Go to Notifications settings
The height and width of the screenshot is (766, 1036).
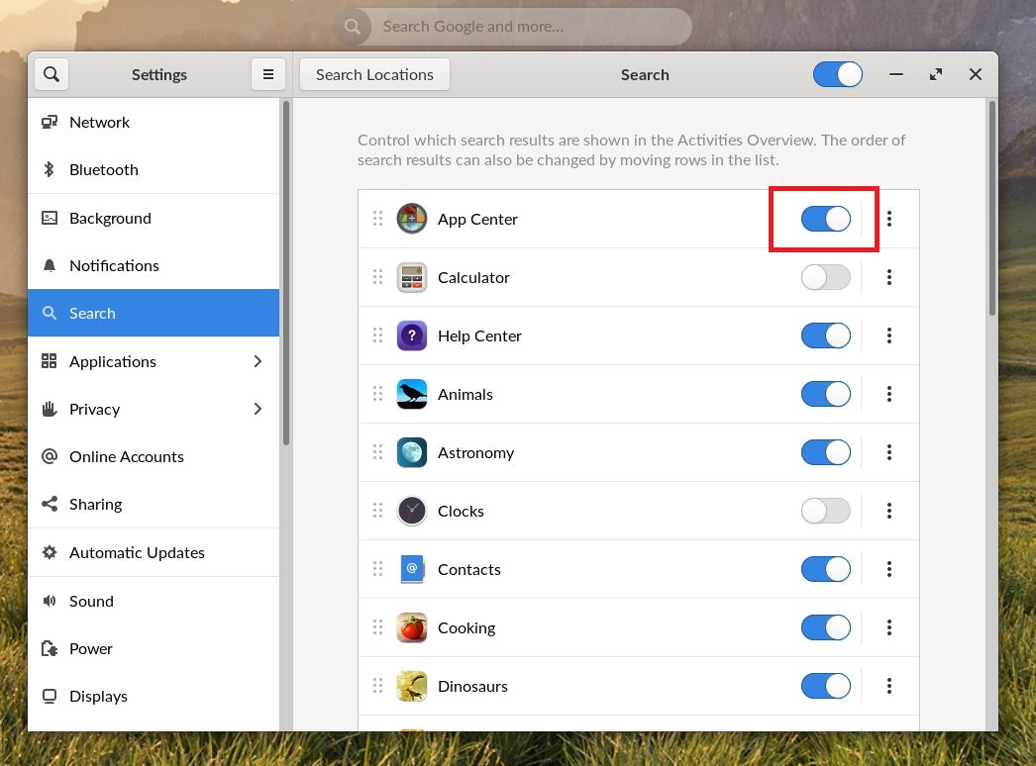154,265
